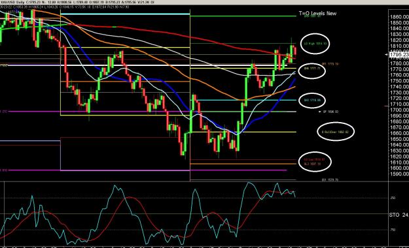The image size is (409, 248).
Task: Click the current price tag 1795.23
Action: coord(399,55)
